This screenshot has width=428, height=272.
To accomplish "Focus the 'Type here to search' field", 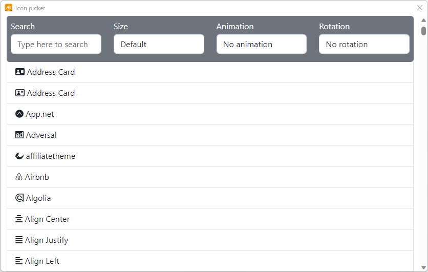I will click(56, 44).
